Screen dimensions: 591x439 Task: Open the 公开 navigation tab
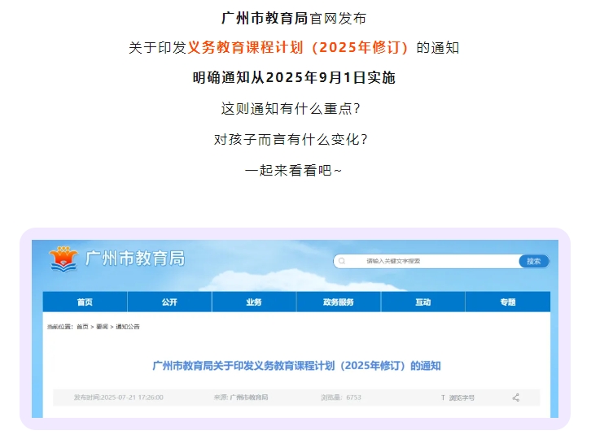coord(169,302)
